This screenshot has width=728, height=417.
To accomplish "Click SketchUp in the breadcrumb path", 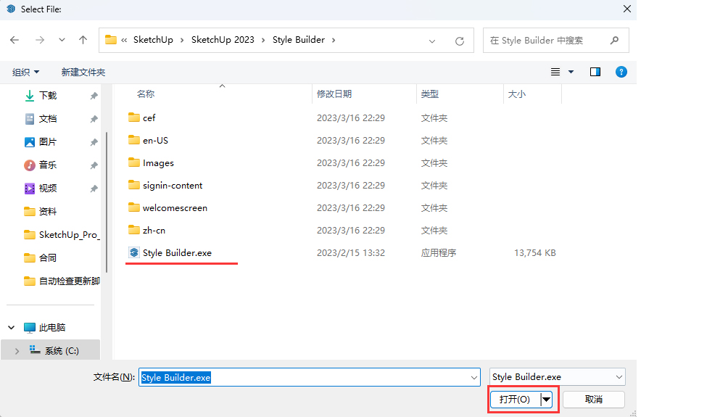I will pyautogui.click(x=153, y=40).
